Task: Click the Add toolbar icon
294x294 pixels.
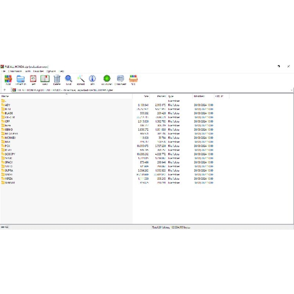Action: coord(8,79)
